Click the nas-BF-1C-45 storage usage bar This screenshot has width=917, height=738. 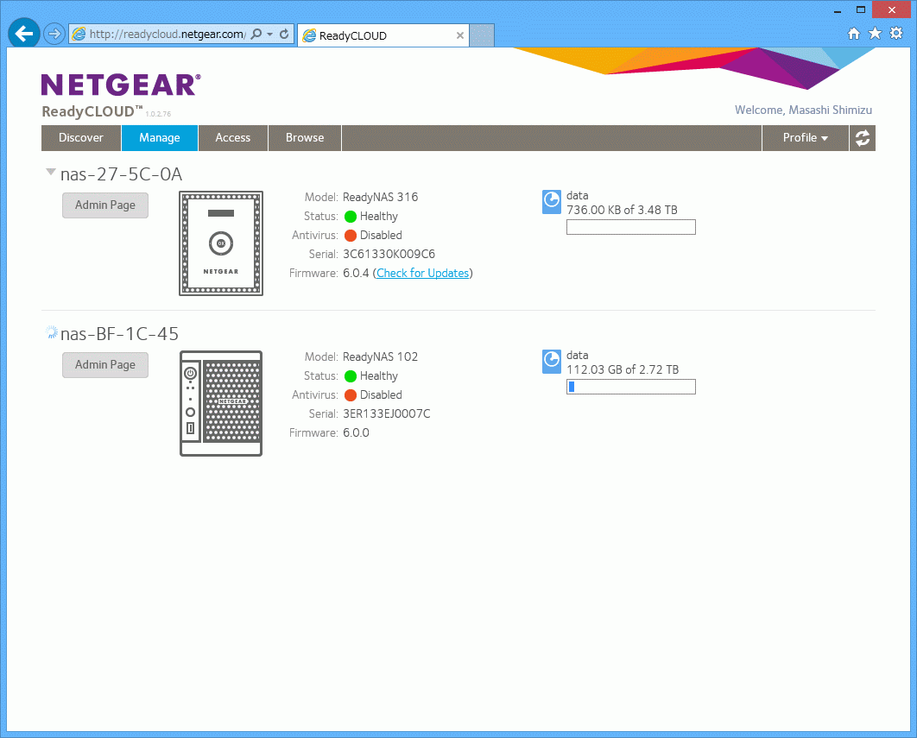(630, 387)
